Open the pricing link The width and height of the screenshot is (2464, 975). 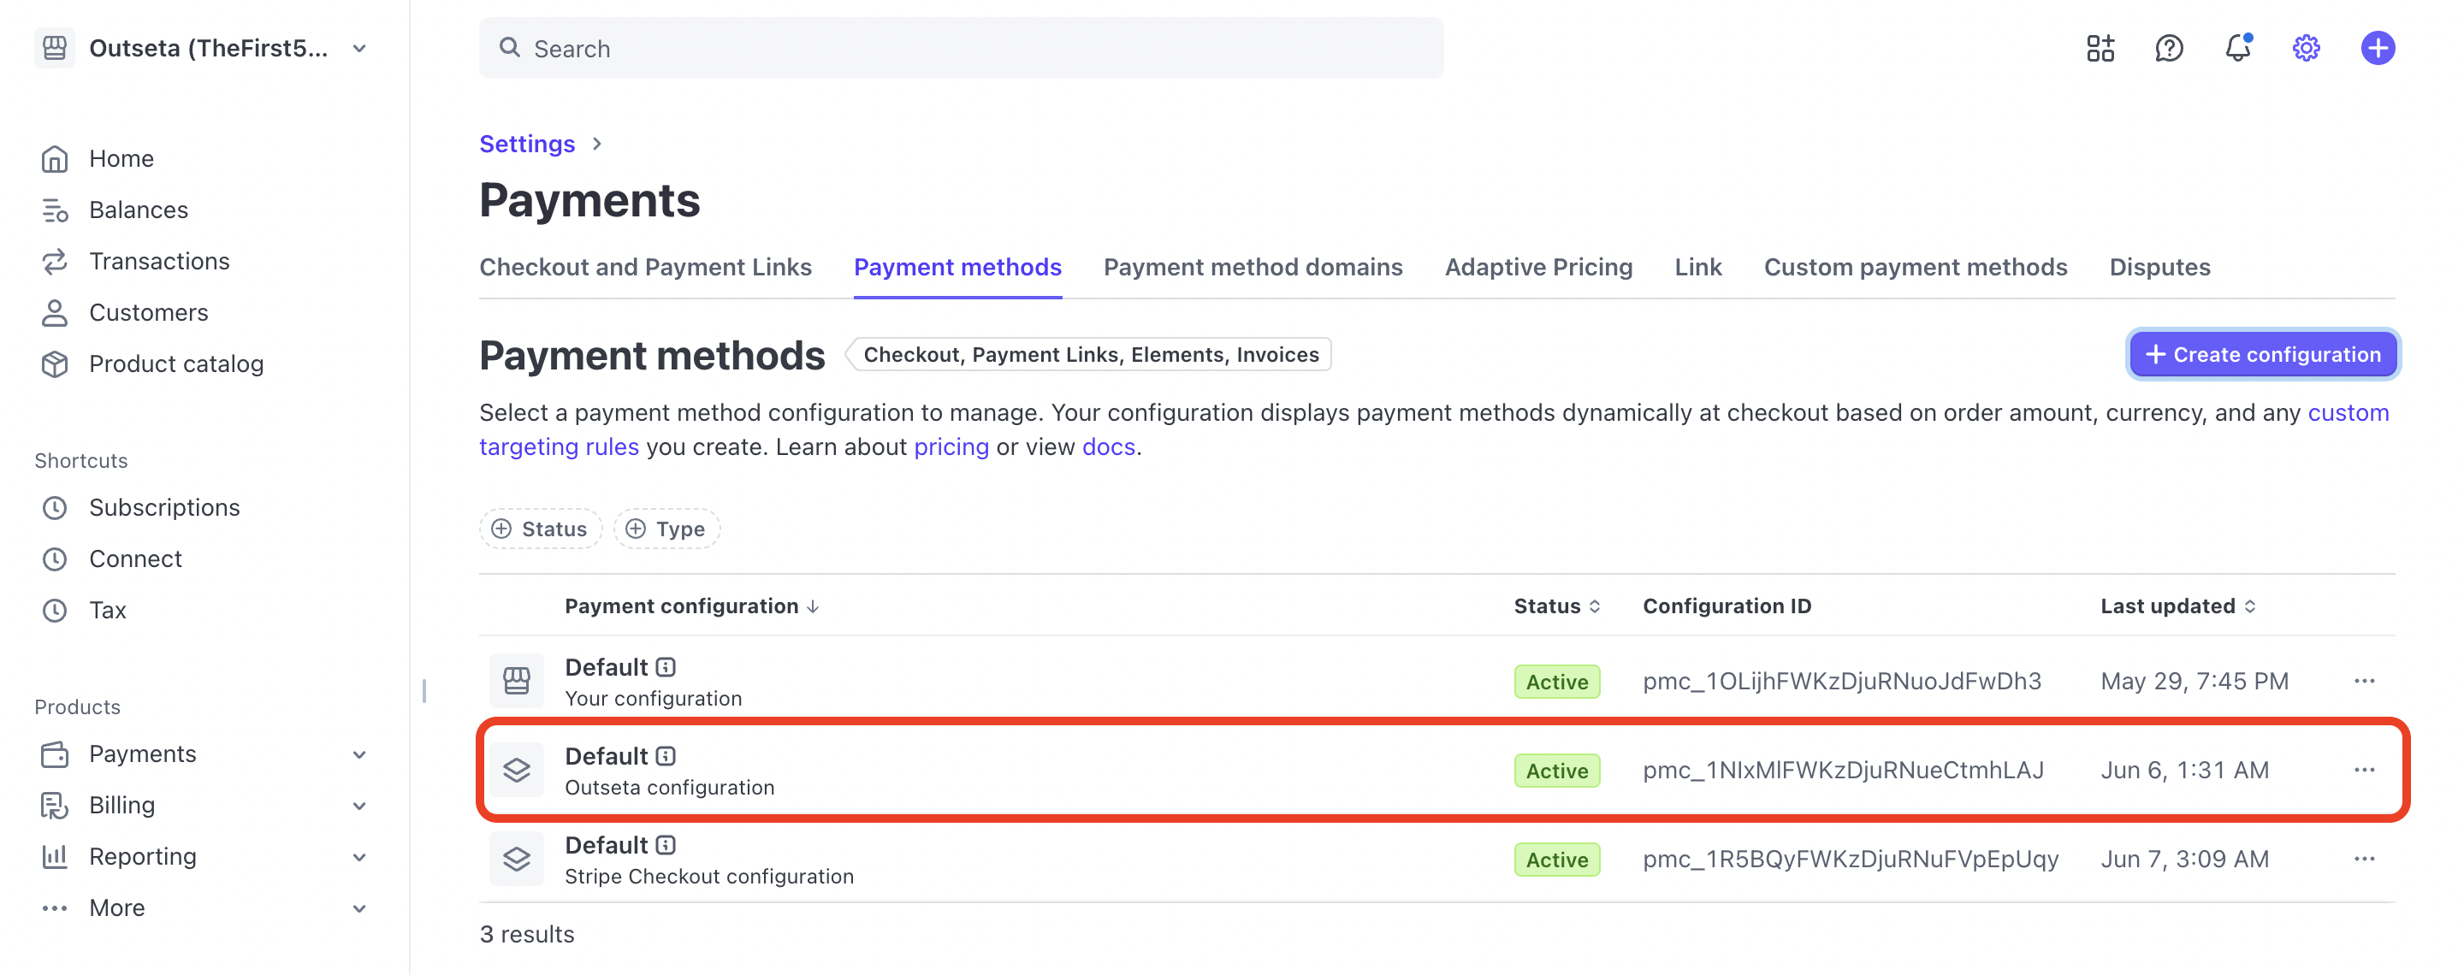click(951, 446)
